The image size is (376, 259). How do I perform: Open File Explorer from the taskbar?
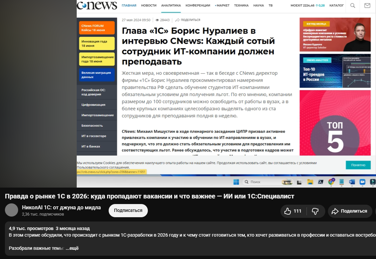[310, 182]
